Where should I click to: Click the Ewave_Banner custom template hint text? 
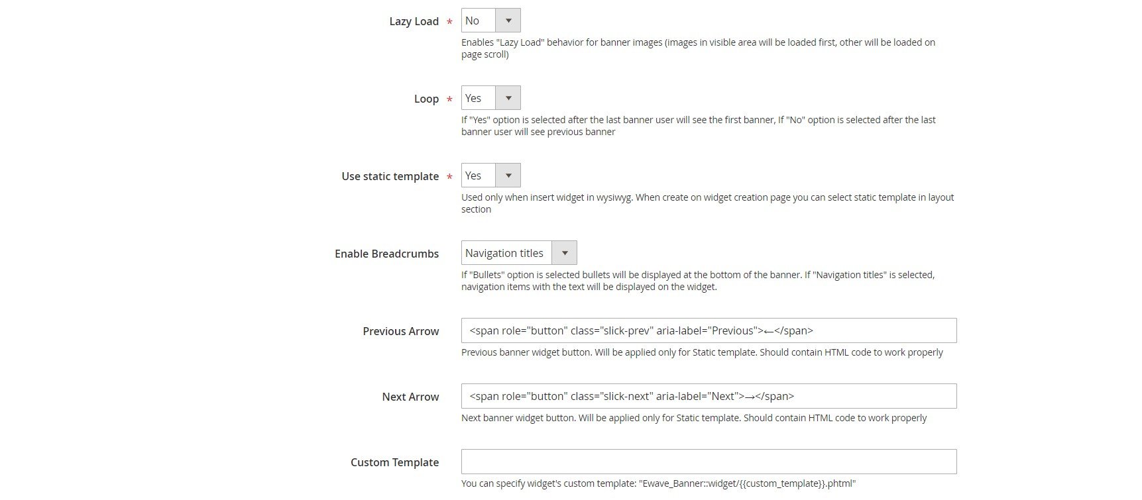[x=658, y=483]
